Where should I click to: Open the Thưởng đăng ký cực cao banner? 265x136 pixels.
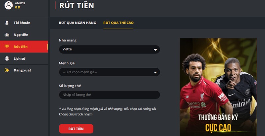(x=218, y=87)
